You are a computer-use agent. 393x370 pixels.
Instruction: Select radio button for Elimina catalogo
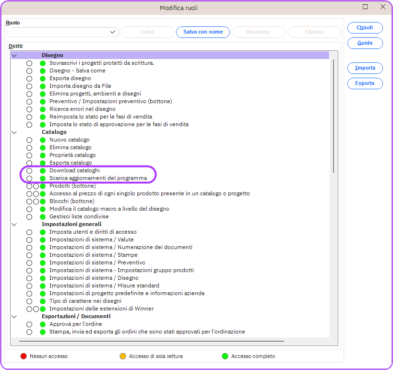[29, 147]
